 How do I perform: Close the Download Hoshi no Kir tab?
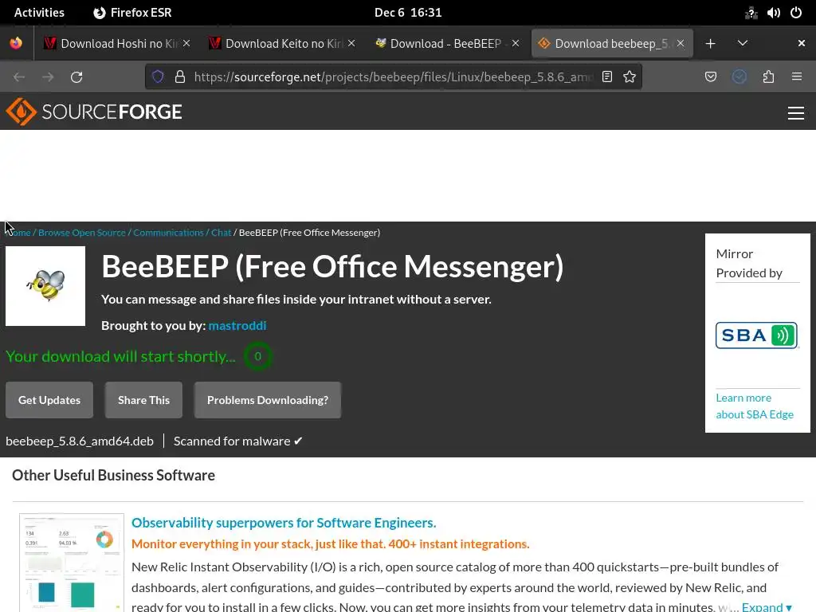(x=186, y=43)
